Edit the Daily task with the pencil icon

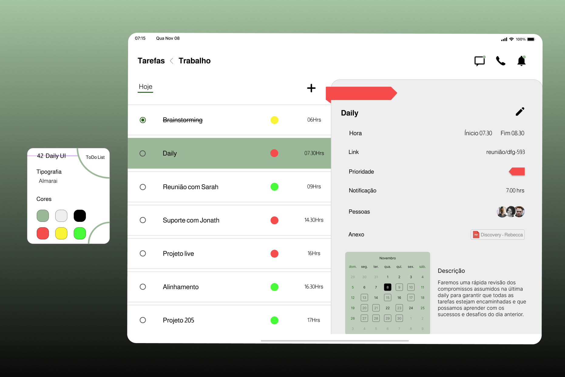[520, 112]
